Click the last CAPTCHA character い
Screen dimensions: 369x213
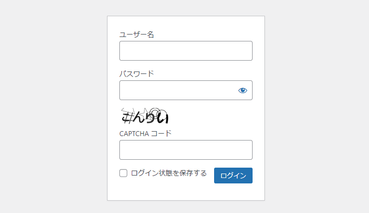tap(163, 118)
